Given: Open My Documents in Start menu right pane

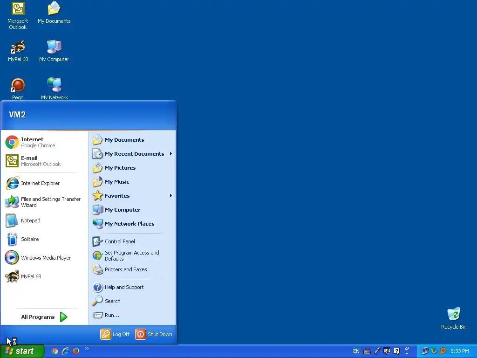Looking at the screenshot, I should click(133, 140).
